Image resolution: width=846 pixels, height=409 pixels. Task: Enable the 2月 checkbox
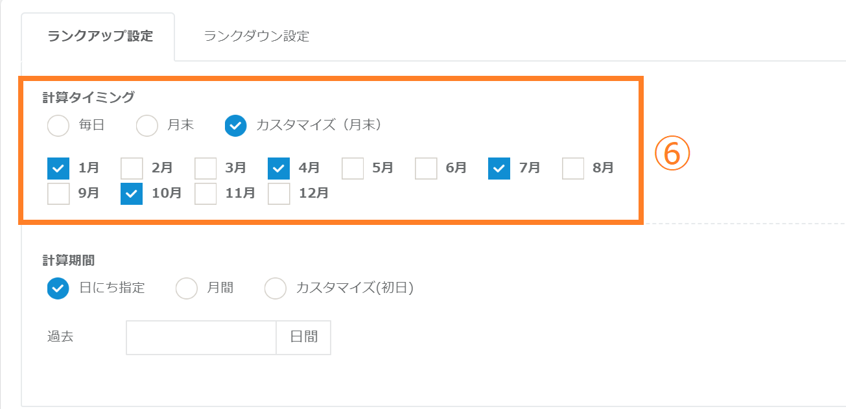(x=132, y=169)
